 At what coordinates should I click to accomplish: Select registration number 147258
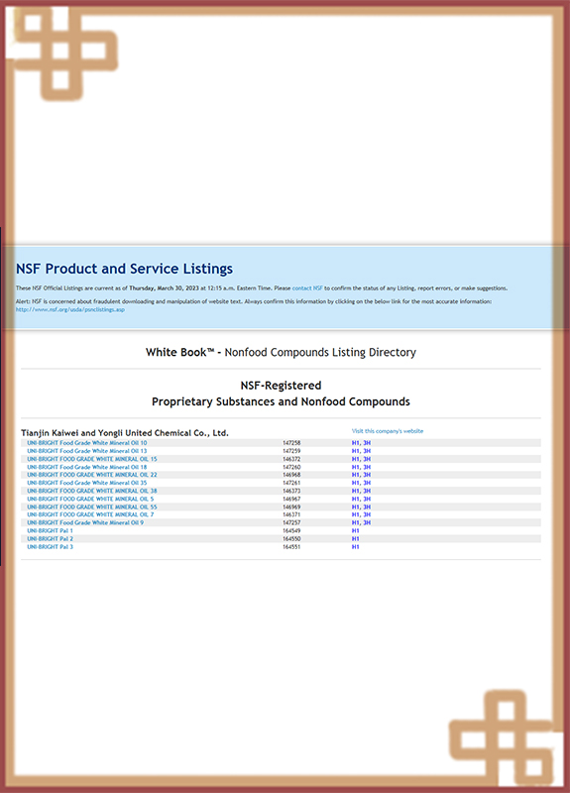[x=291, y=443]
